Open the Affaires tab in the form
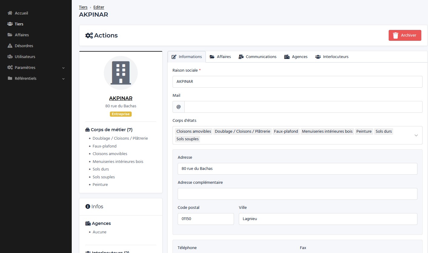 220,57
